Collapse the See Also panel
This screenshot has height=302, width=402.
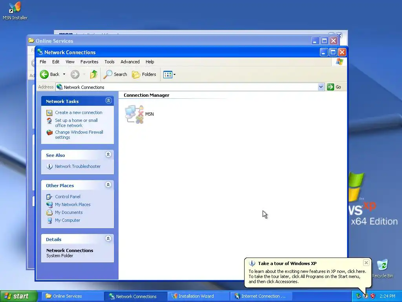[108, 155]
